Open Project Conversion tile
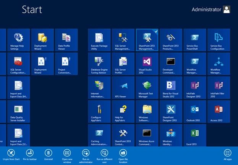The image size is (238, 165). point(66,64)
